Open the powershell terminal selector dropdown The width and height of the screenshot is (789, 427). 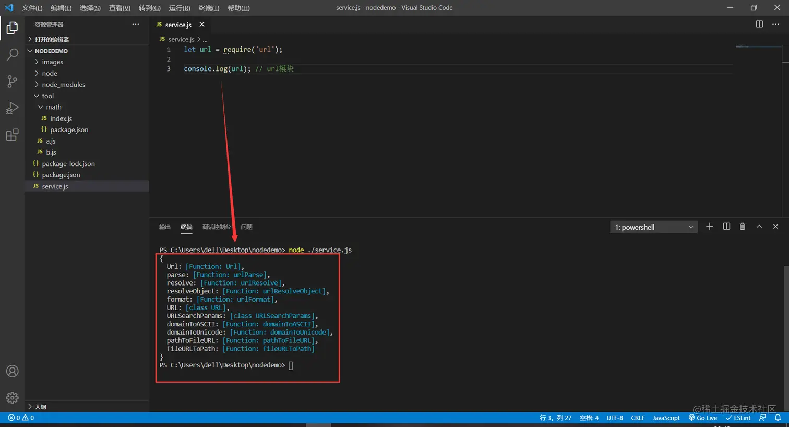pos(653,227)
